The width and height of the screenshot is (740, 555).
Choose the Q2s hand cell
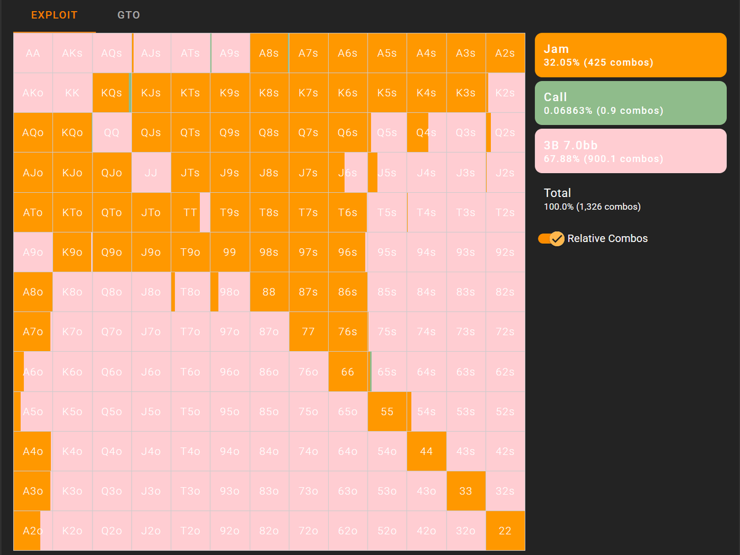(505, 132)
